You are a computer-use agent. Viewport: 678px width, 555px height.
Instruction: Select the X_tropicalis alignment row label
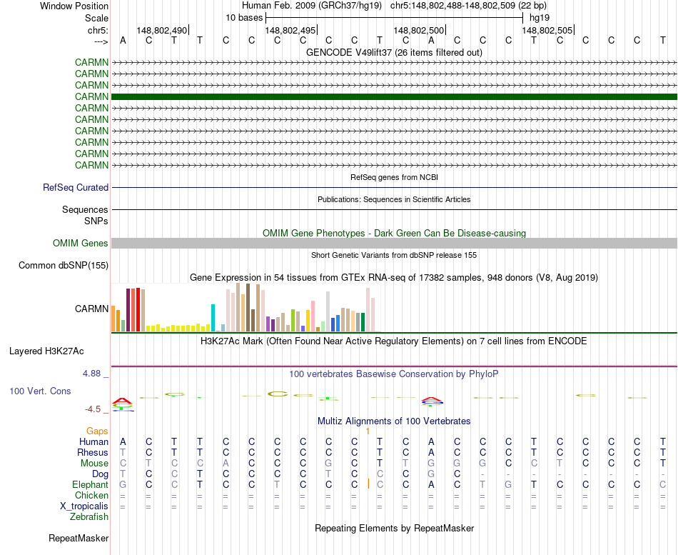pos(84,506)
